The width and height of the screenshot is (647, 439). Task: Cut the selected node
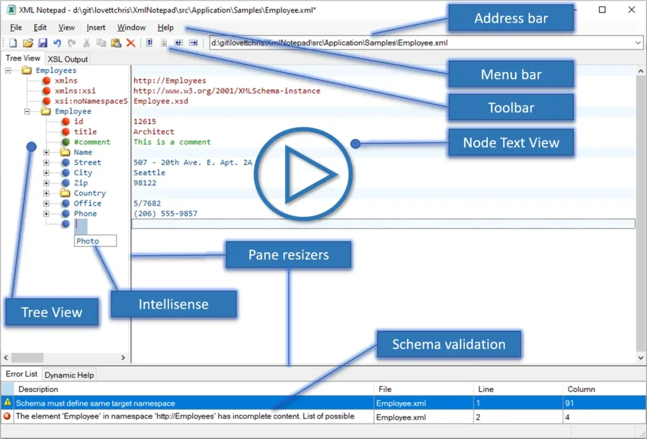point(87,42)
